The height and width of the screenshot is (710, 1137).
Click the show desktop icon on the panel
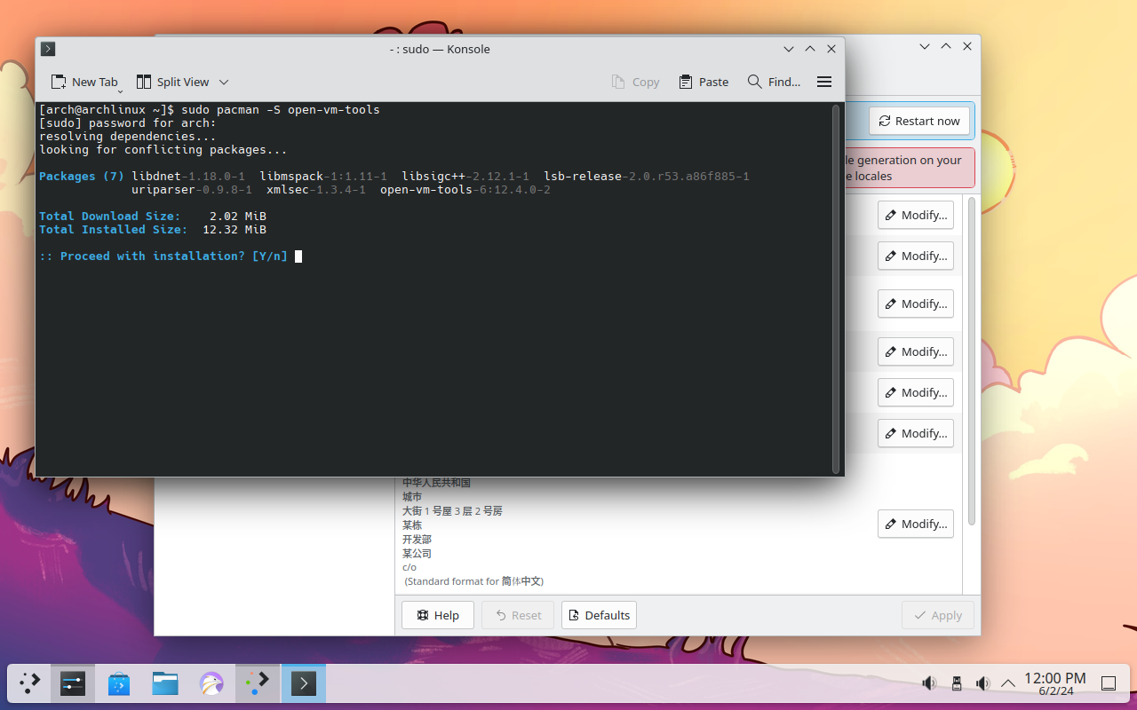click(x=1109, y=683)
